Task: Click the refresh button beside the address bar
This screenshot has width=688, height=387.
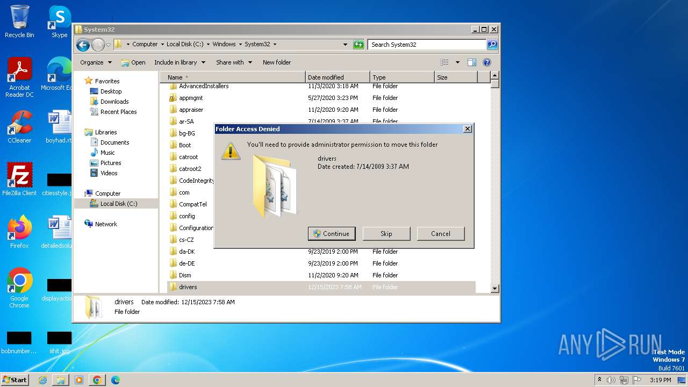Action: coord(359,45)
